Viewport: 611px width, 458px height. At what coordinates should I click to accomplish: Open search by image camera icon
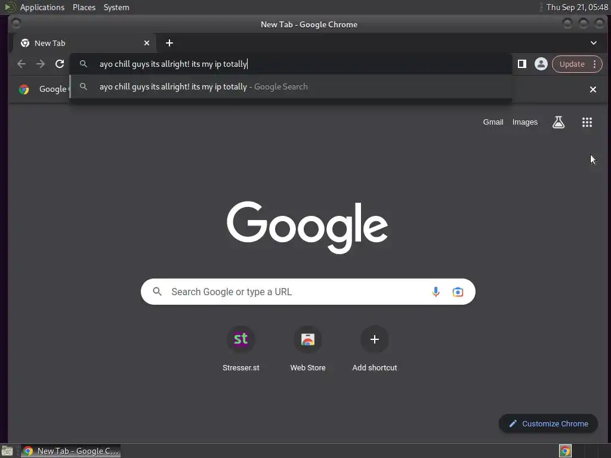click(x=458, y=292)
